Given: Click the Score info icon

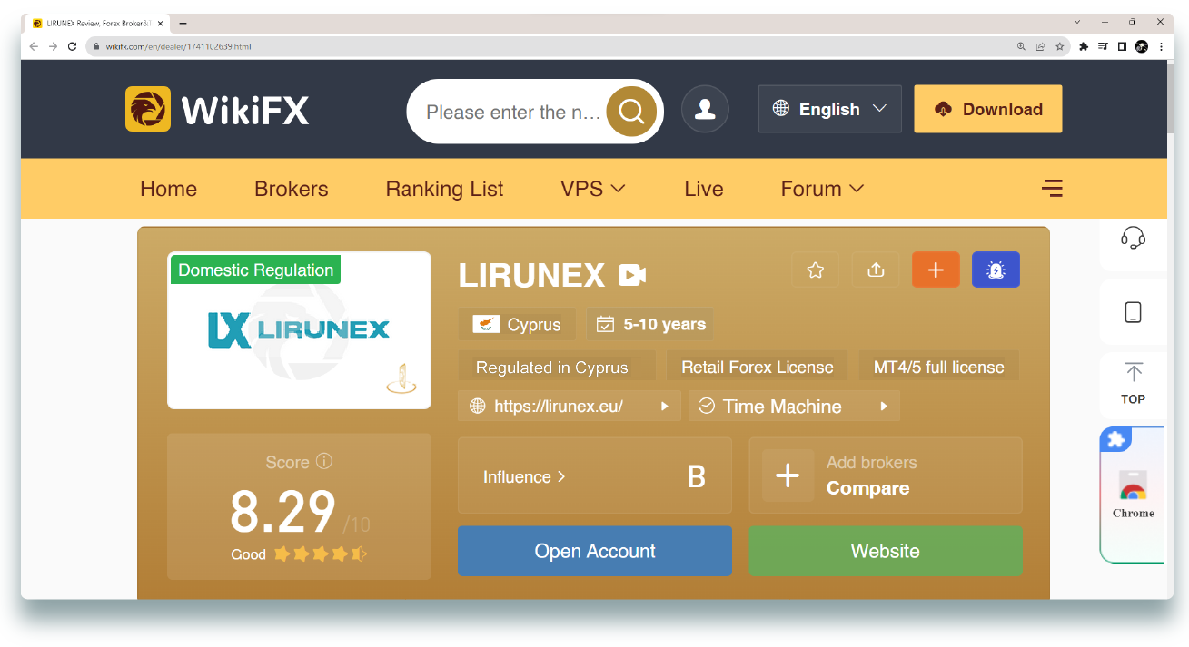Looking at the screenshot, I should (x=324, y=461).
